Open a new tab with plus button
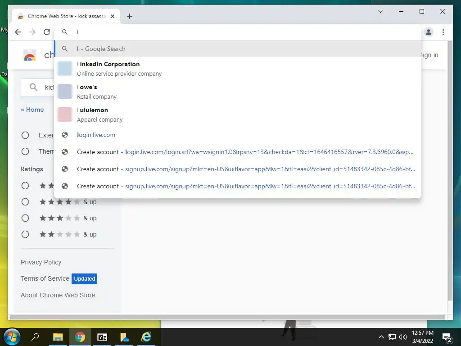The image size is (461, 346). click(x=130, y=16)
